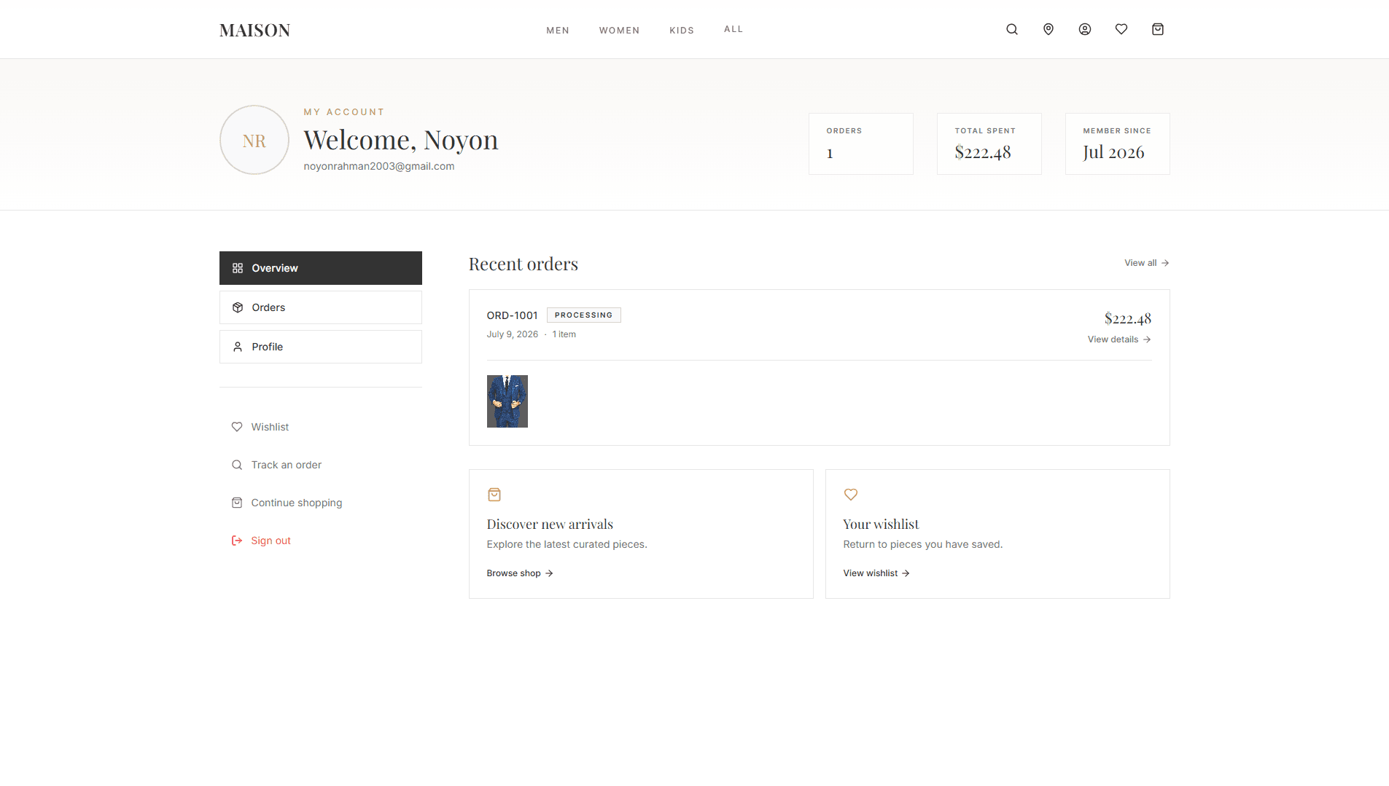Select the Profile tab in sidebar
The width and height of the screenshot is (1389, 786).
321,347
